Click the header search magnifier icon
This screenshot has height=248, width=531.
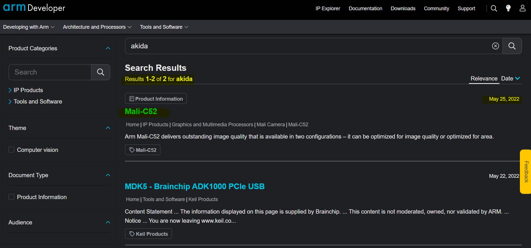(x=494, y=9)
